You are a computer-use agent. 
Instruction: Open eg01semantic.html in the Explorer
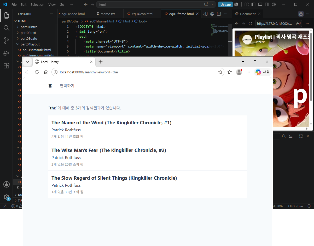click(x=37, y=50)
